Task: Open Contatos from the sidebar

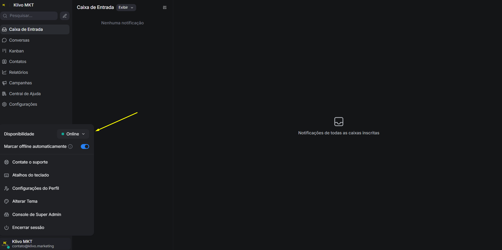Action: coord(35,62)
